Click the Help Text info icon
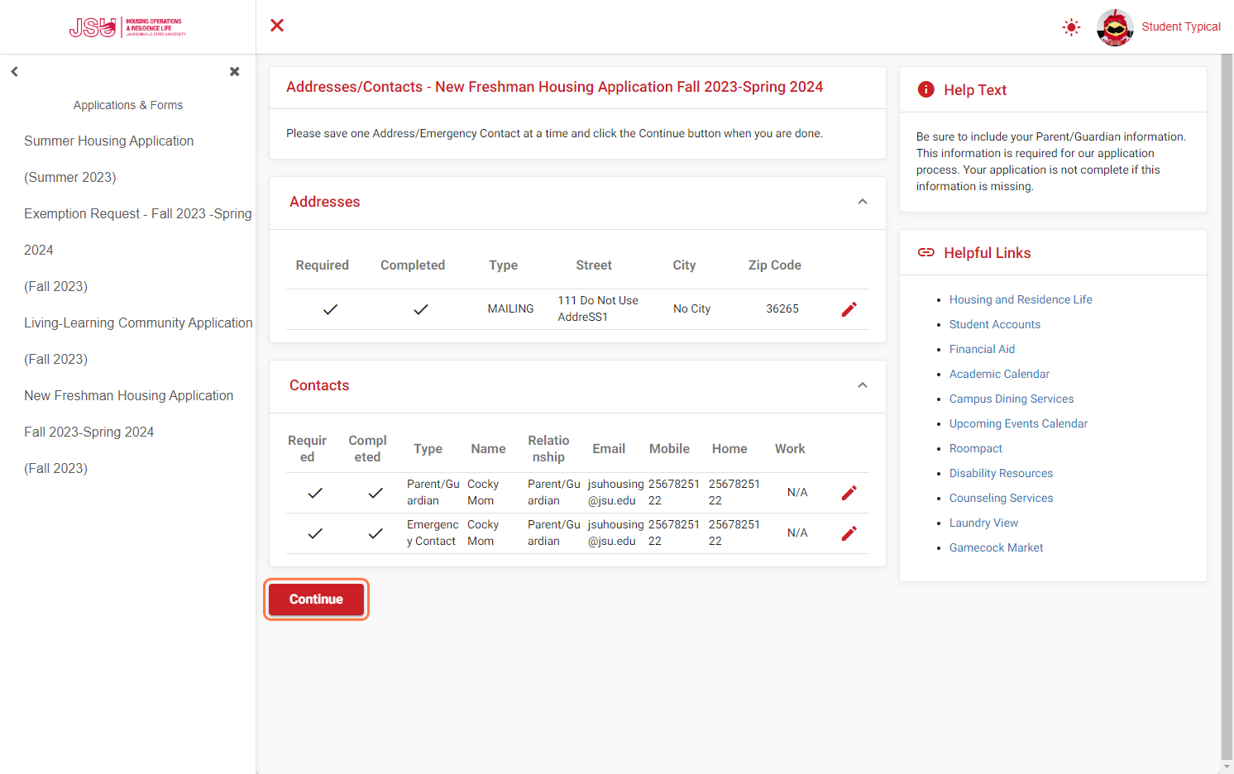 pyautogui.click(x=926, y=89)
